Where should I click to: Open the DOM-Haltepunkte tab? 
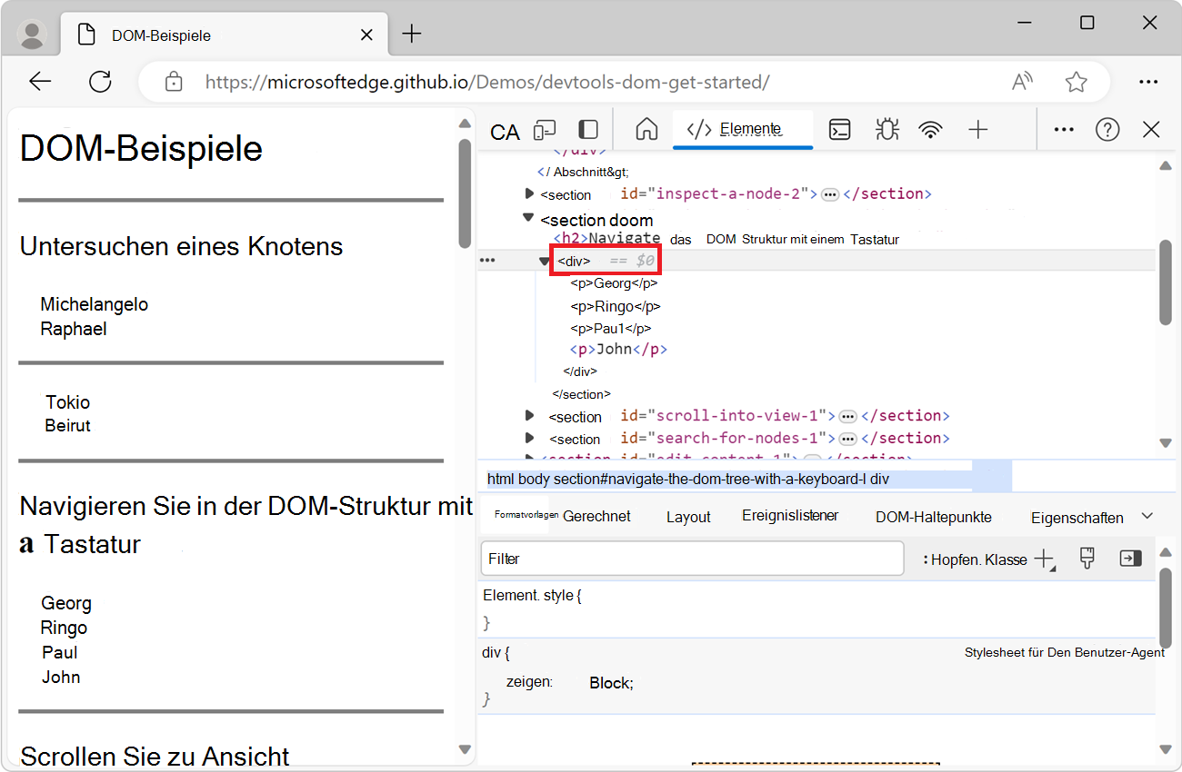(x=933, y=515)
